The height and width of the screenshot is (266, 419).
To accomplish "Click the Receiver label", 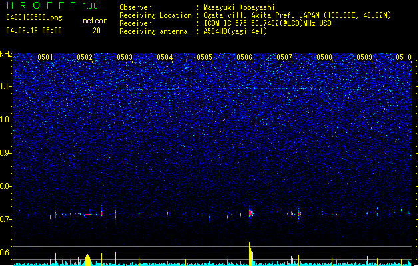I will pyautogui.click(x=135, y=23).
